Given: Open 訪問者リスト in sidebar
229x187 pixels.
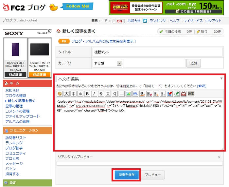Looking at the screenshot, I should (x=16, y=138).
